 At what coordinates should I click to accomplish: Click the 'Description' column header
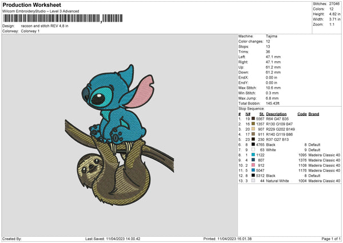click(276, 114)
